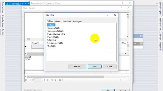Click Cancel in Query Builder
Image resolution: width=163 pixels, height=91 pixels.
pos(123,90)
